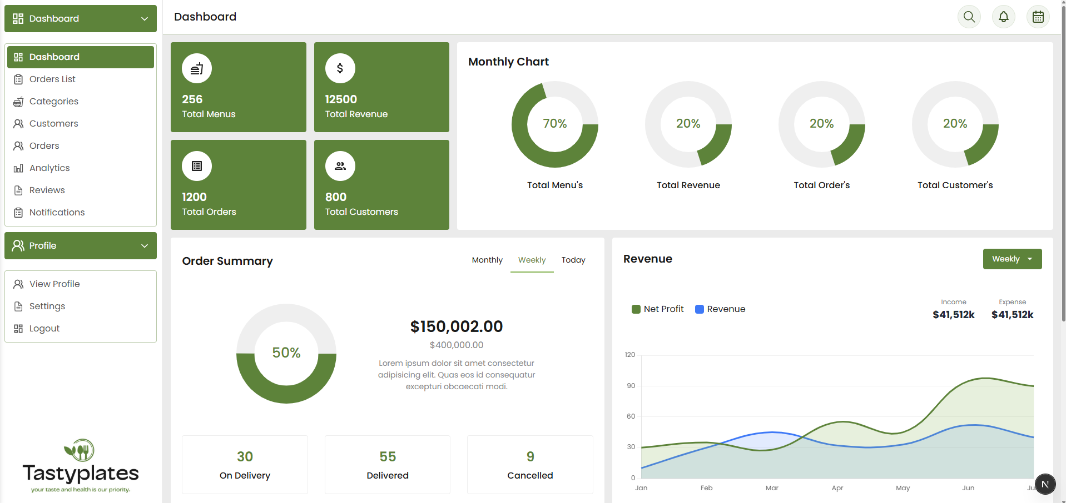This screenshot has width=1066, height=503.
Task: Toggle Revenue legend series in chart
Action: point(720,309)
